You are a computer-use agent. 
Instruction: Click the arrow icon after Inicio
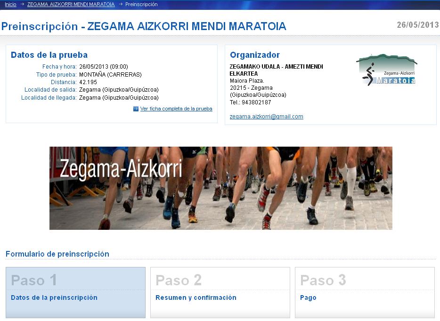(22, 4)
